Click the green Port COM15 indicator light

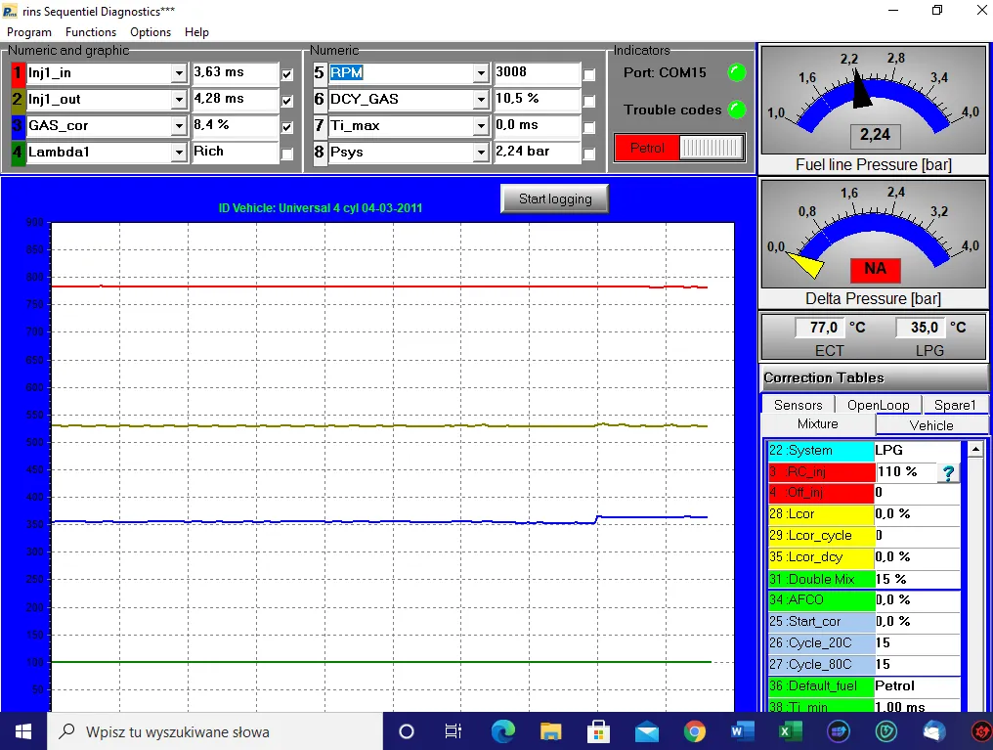click(737, 72)
